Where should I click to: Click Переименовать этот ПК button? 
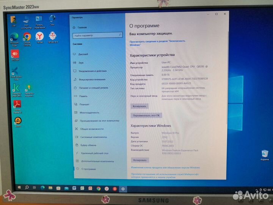[x=146, y=115]
